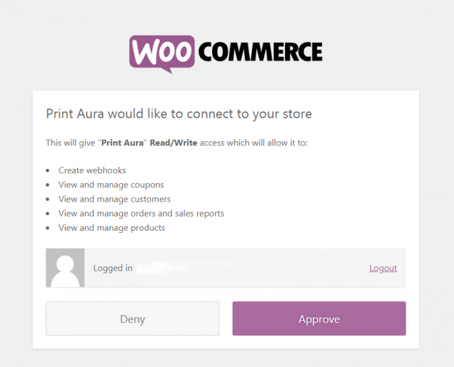Screen dimensions: 454x367
Task: Click the heading about connecting to your store
Action: (179, 114)
